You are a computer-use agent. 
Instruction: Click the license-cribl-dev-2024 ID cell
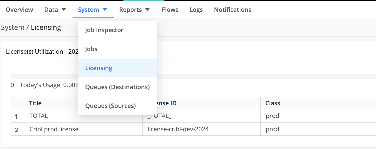pos(178,129)
